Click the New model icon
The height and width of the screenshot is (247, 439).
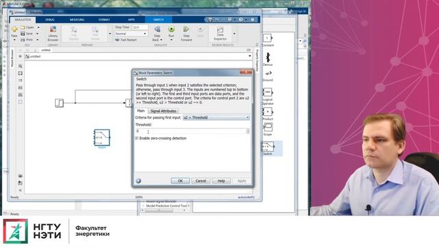point(14,29)
